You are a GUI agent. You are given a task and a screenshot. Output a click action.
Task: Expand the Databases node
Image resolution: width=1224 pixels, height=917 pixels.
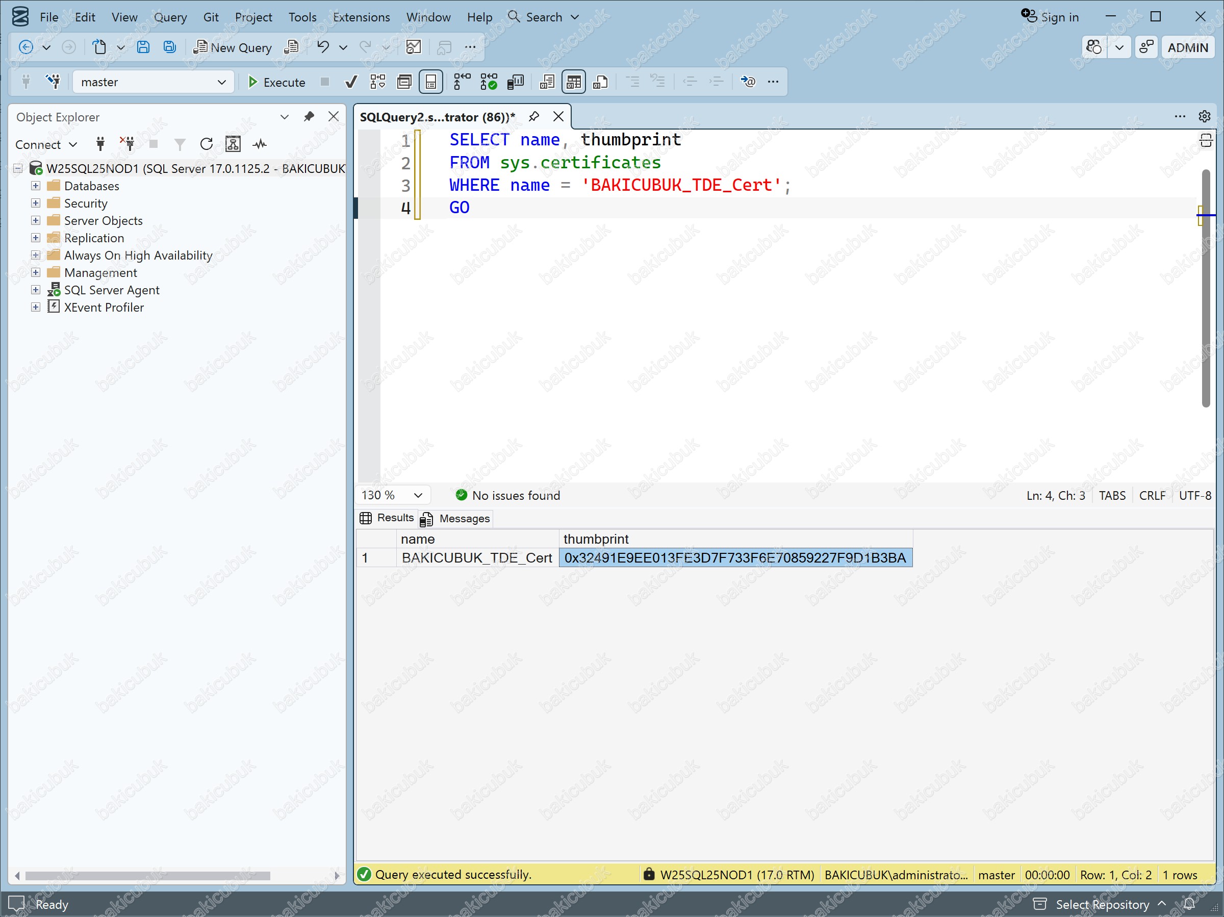coord(35,186)
